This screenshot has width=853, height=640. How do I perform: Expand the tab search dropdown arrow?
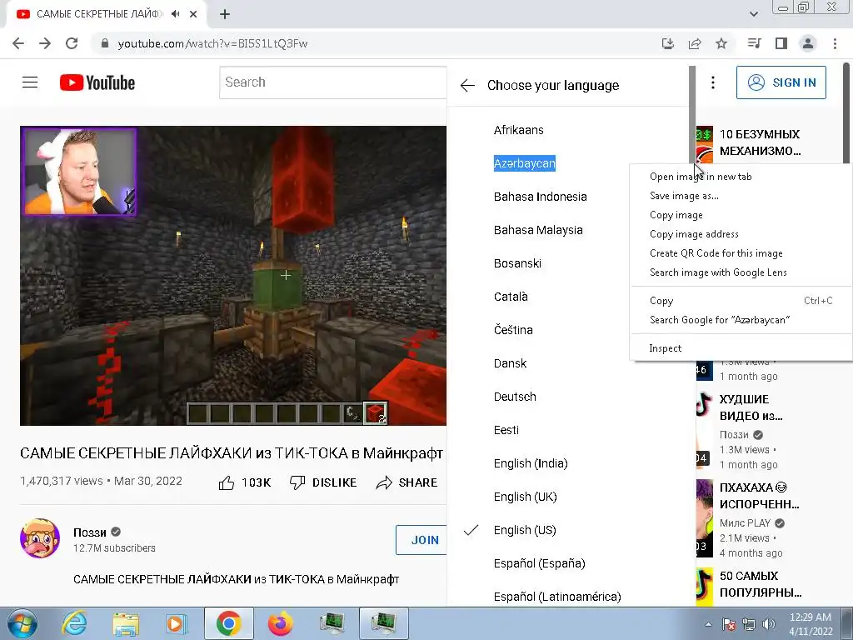(x=754, y=14)
